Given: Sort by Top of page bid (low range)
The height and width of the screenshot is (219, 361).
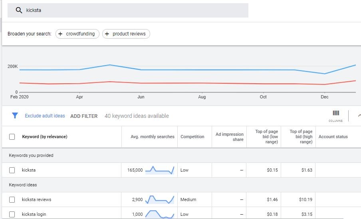Looking at the screenshot, I should [x=266, y=137].
